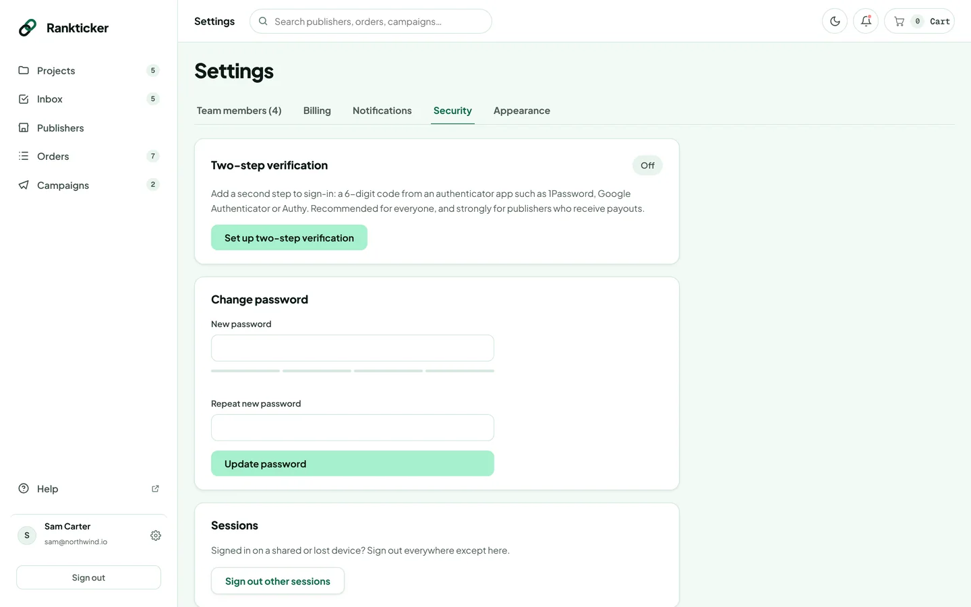Click Set up two-step verification button
This screenshot has height=607, width=971.
[289, 237]
